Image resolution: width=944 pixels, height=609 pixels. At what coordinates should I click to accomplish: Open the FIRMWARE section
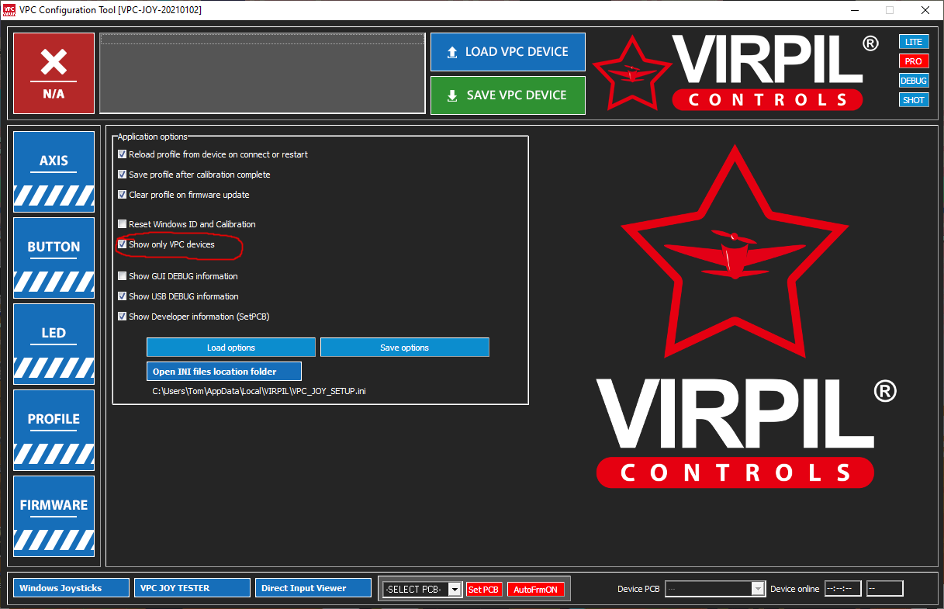pyautogui.click(x=54, y=516)
